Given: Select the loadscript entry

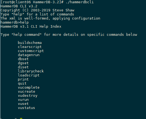Looking at the screenshot, I should pos(29,75).
